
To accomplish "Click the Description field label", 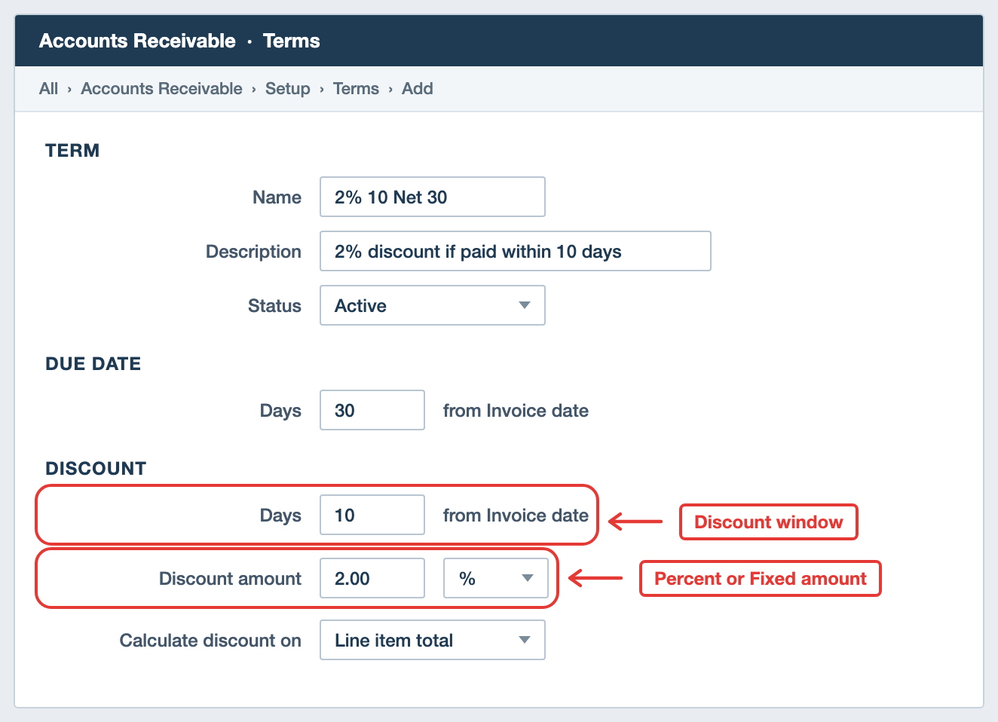I will point(253,252).
